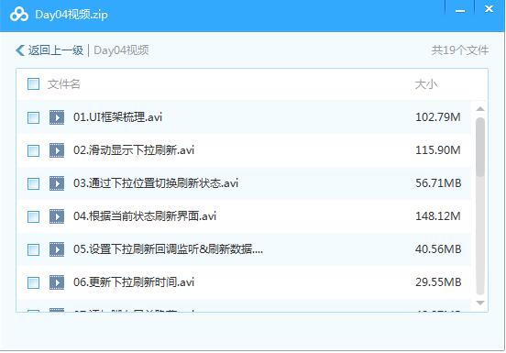Tick the checkbox for 06.更新下拉刷新时间.avi
The width and height of the screenshot is (506, 353).
[34, 282]
